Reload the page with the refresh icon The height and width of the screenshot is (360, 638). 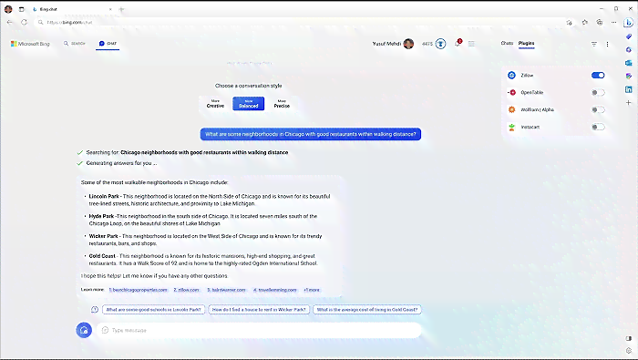click(x=25, y=23)
